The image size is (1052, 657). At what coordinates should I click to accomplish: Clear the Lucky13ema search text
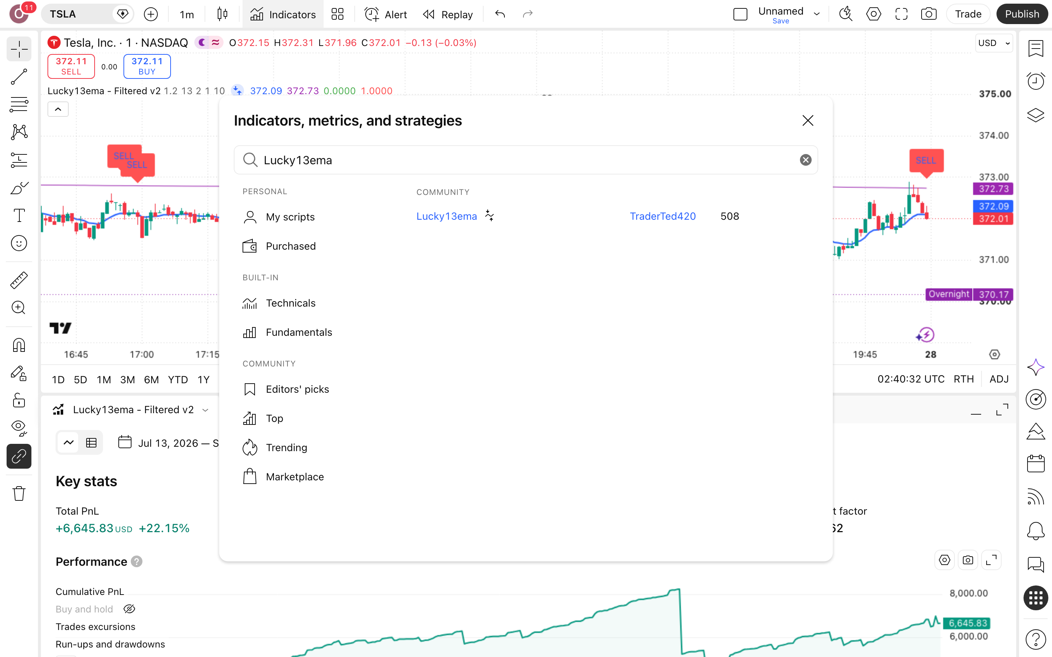click(x=805, y=160)
